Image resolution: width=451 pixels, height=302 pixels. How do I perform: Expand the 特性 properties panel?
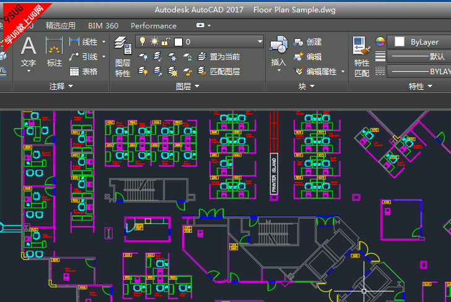pyautogui.click(x=420, y=86)
